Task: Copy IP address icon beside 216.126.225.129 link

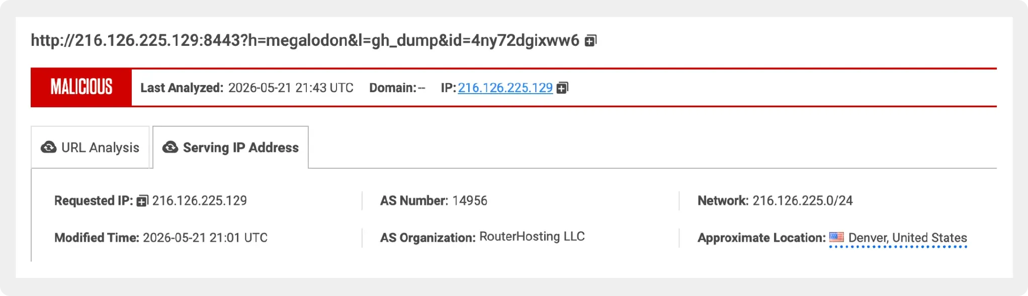Action: [x=562, y=88]
